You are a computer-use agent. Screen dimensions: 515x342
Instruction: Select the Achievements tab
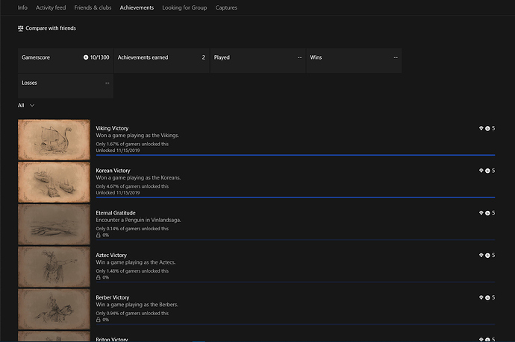coord(137,7)
